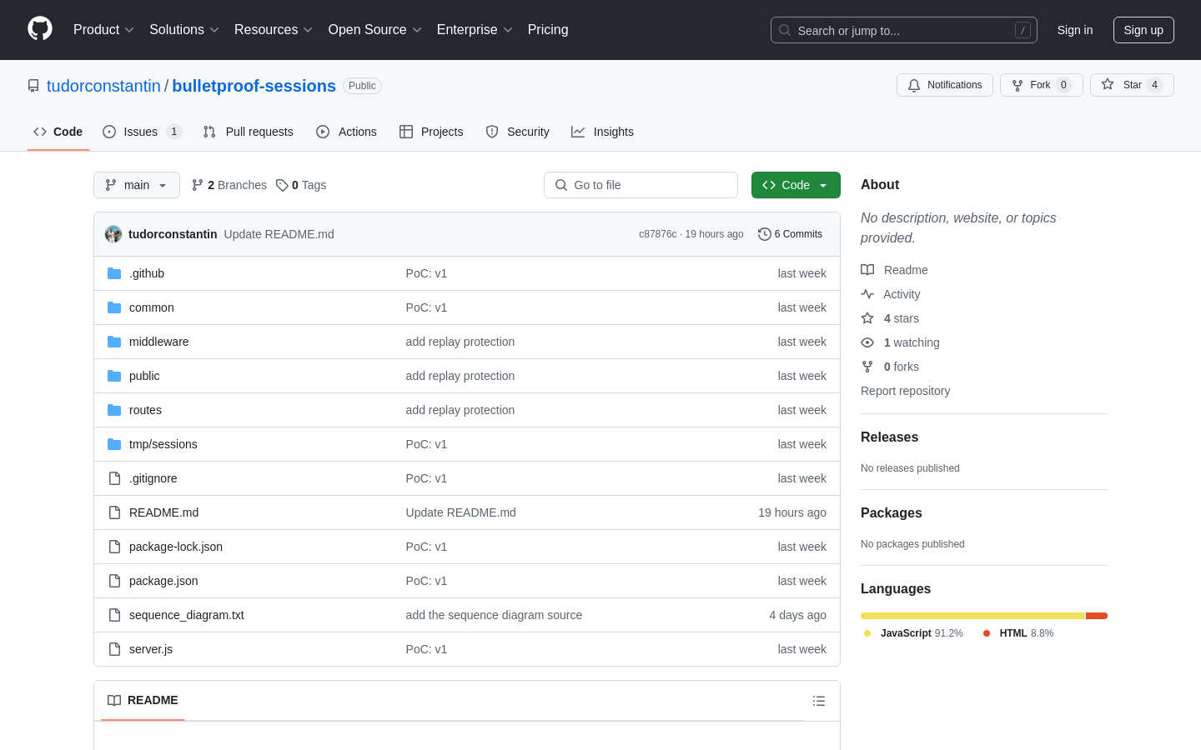Click the JavaScript 91.2% language entry
1201x750 pixels.
[913, 633]
